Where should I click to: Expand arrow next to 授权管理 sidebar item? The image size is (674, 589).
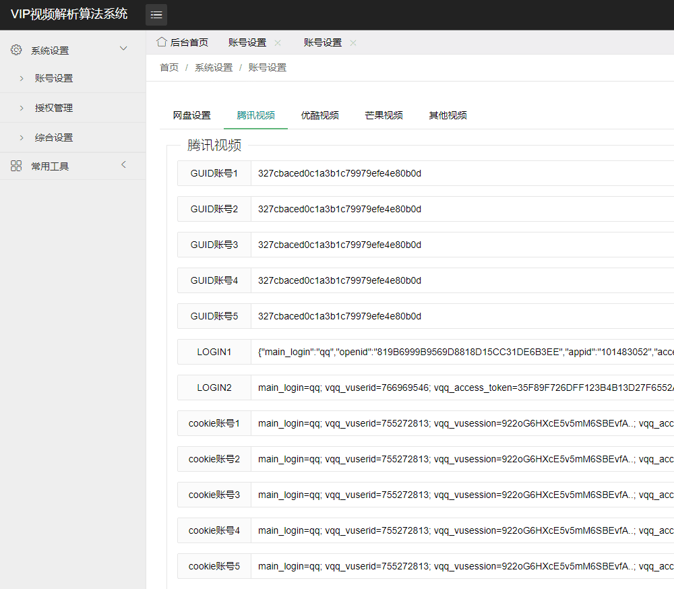coord(22,108)
